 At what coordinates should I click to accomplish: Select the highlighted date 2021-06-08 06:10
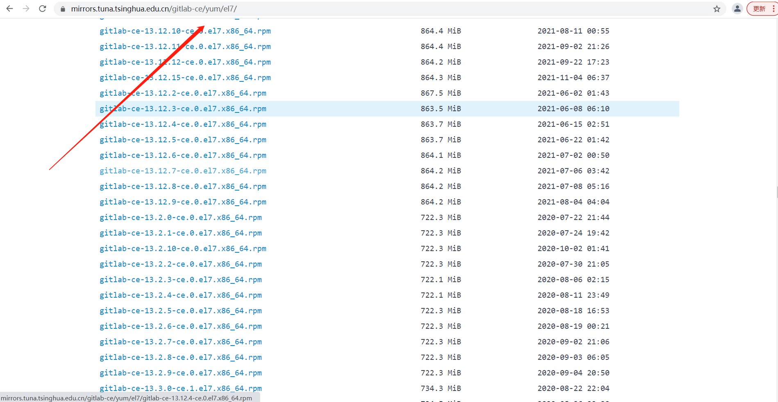click(574, 109)
